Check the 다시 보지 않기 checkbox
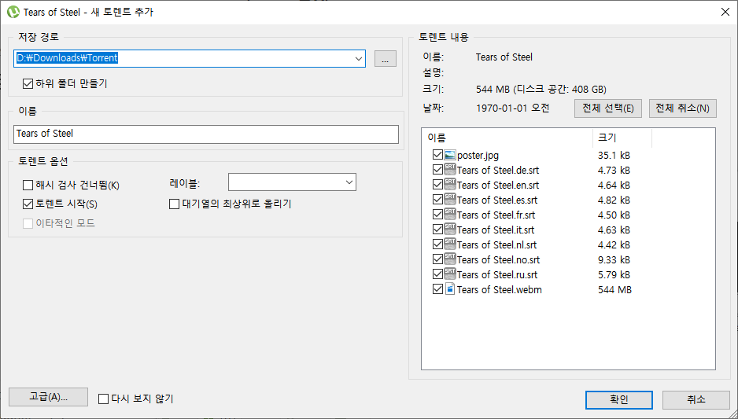Viewport: 738px width, 419px height. point(103,399)
